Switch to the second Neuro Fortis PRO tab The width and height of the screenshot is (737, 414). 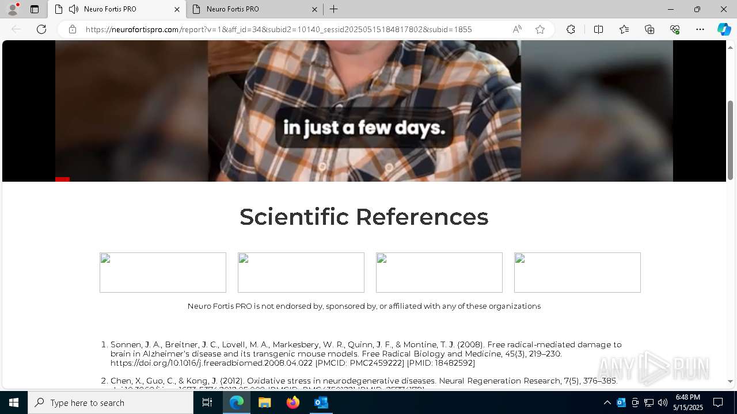[x=254, y=9]
